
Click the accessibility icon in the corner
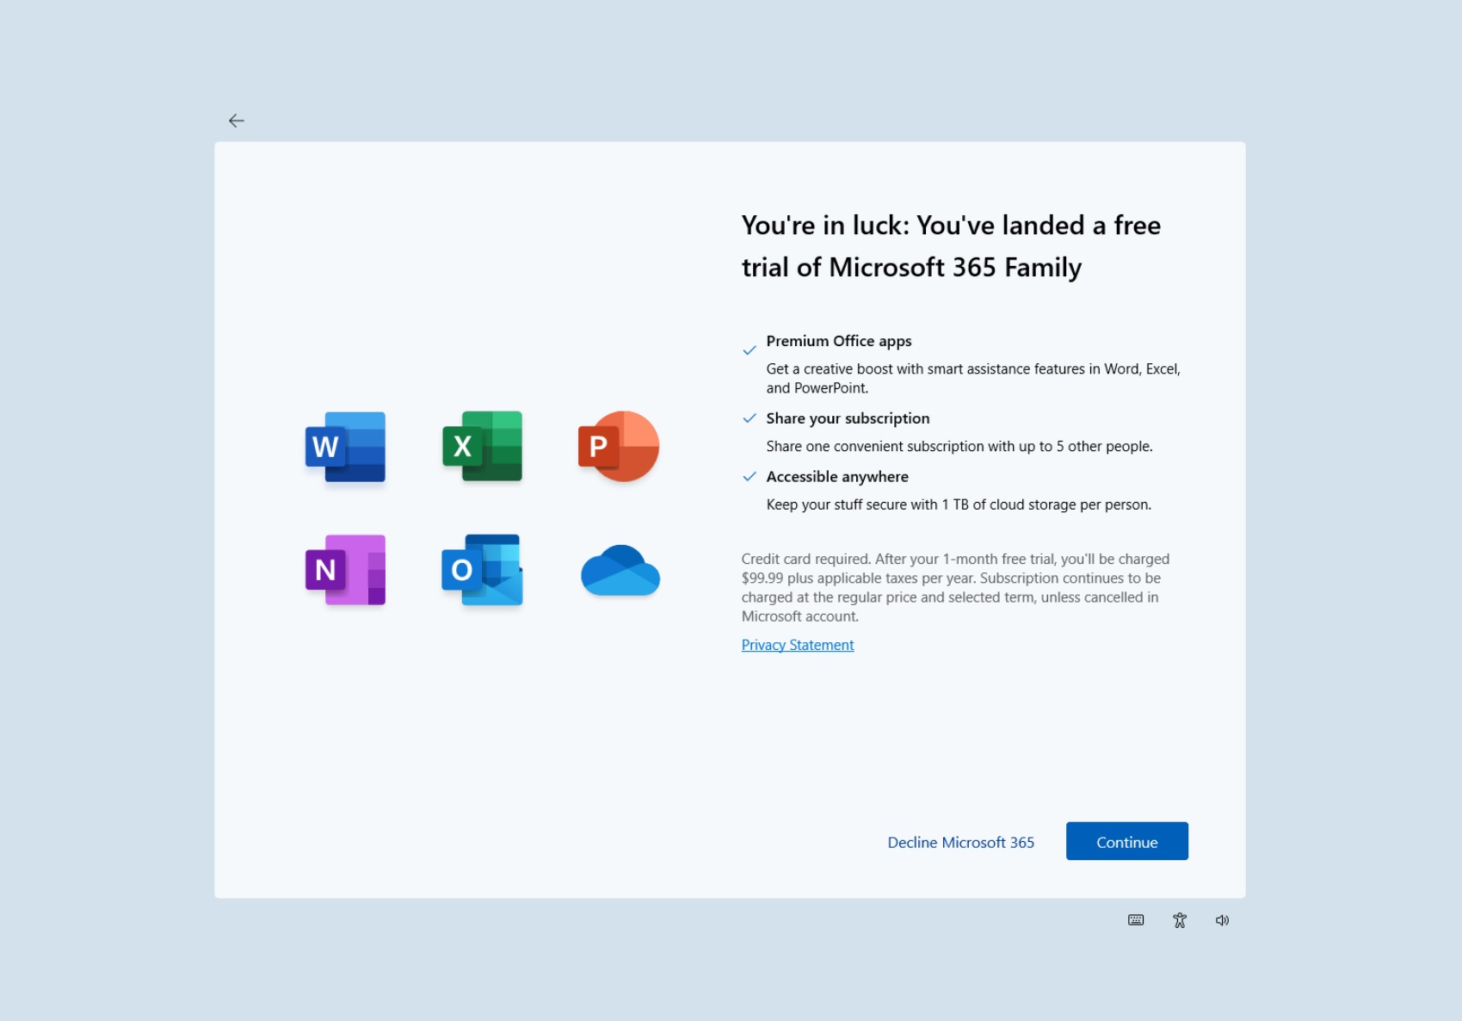(1179, 919)
